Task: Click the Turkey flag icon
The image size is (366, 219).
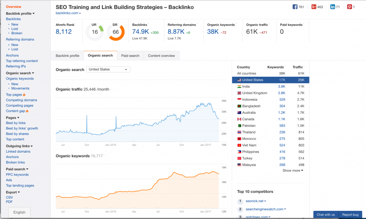Action: (239, 158)
